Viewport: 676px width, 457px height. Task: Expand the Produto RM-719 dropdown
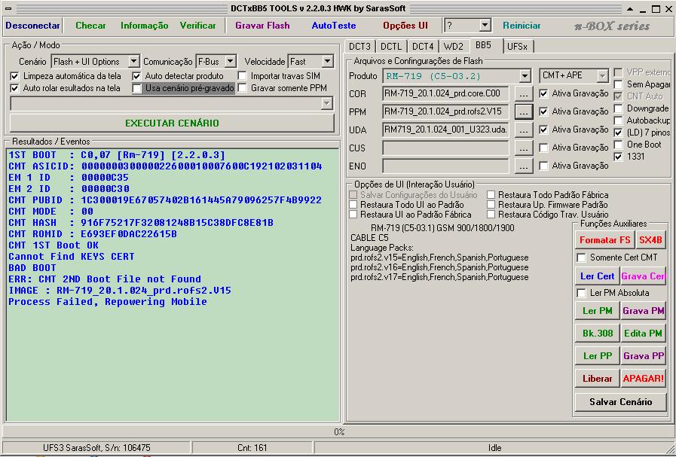(525, 76)
